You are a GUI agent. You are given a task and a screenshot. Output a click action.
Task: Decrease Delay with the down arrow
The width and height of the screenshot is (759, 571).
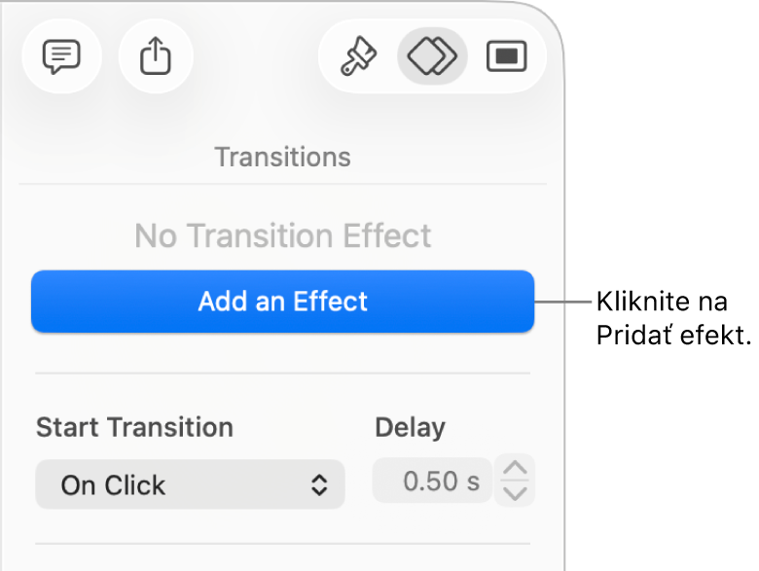(x=515, y=492)
